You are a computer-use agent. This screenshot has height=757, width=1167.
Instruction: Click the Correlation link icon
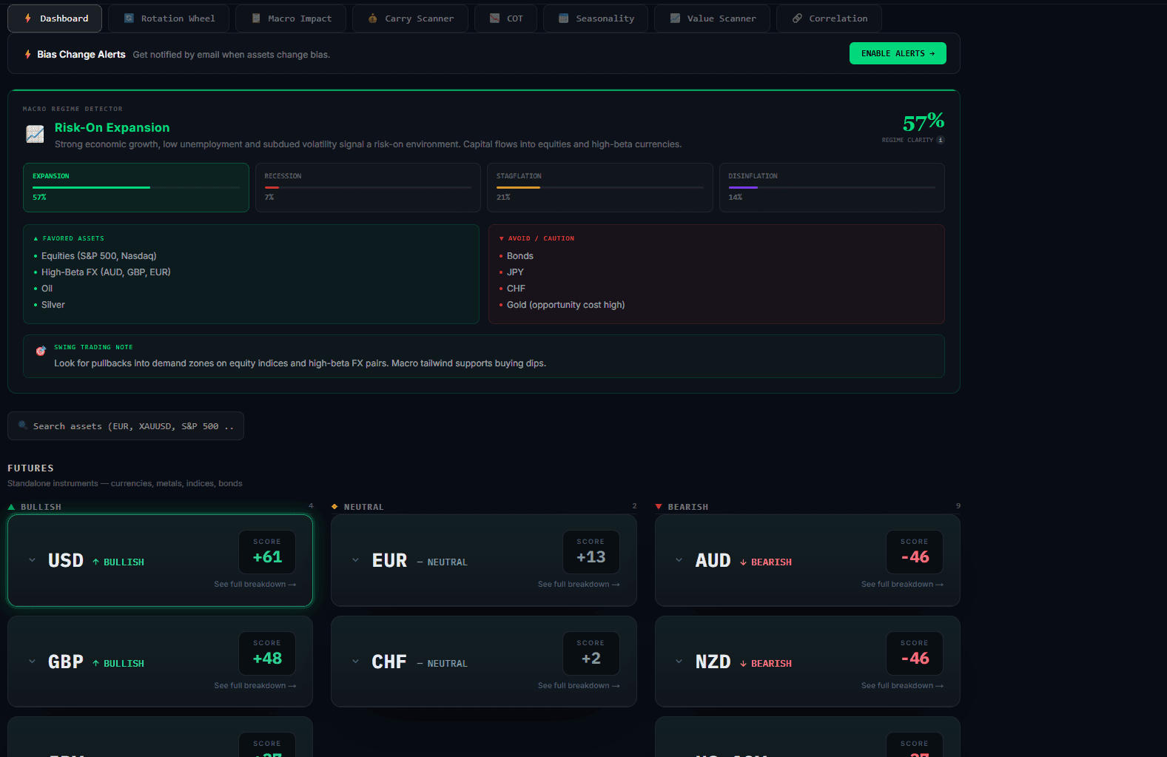[x=797, y=18]
